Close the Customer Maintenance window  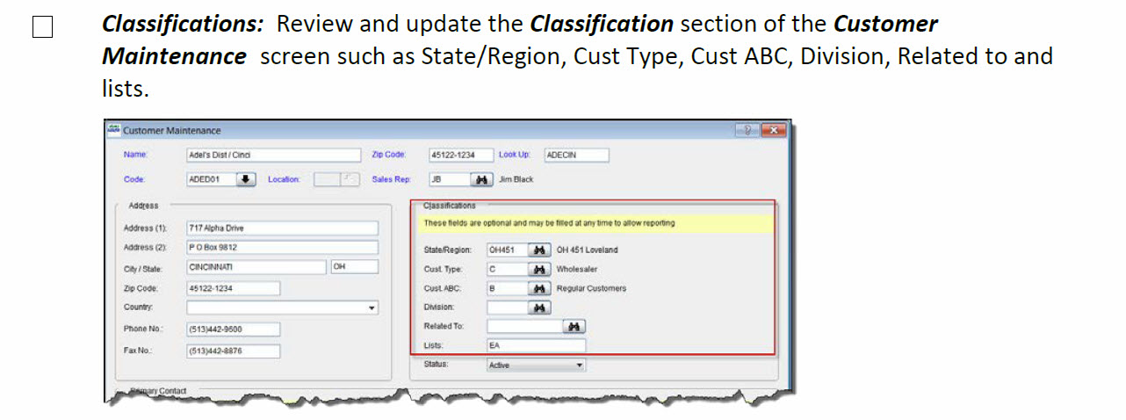tap(774, 130)
